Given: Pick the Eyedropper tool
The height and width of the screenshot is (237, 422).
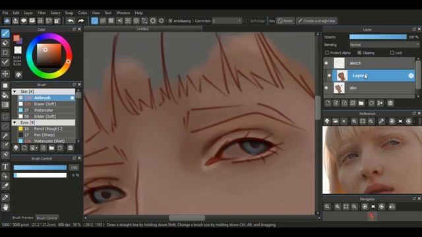Looking at the screenshot, I should point(5,197).
